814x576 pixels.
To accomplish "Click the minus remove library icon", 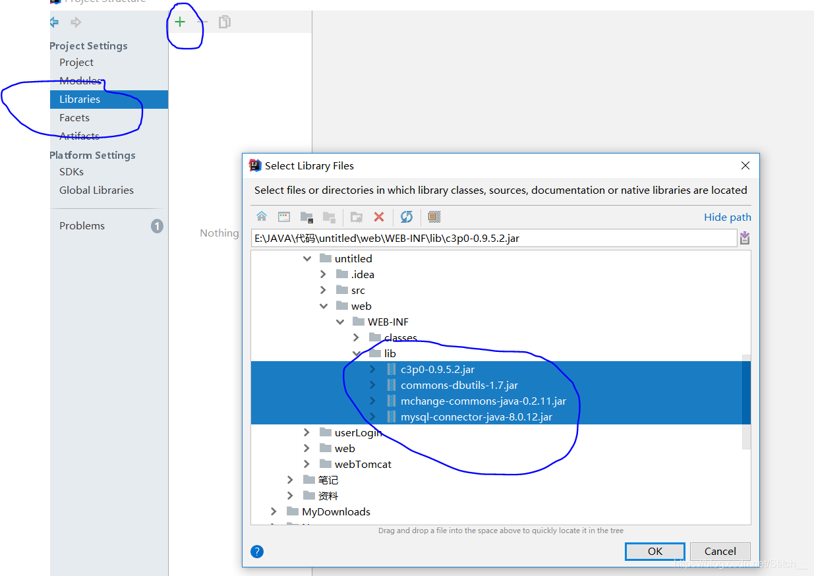I will click(202, 22).
